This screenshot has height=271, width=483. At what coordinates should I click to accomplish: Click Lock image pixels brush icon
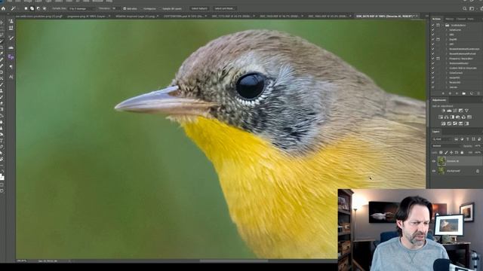(x=446, y=152)
